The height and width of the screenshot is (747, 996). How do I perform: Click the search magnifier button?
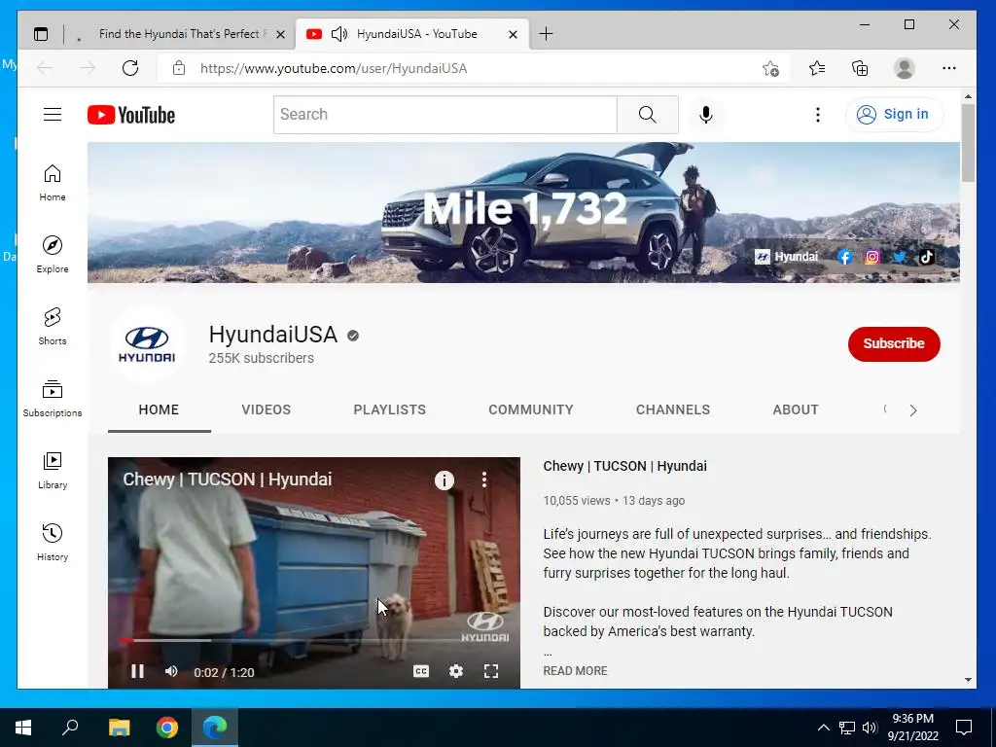coord(647,115)
